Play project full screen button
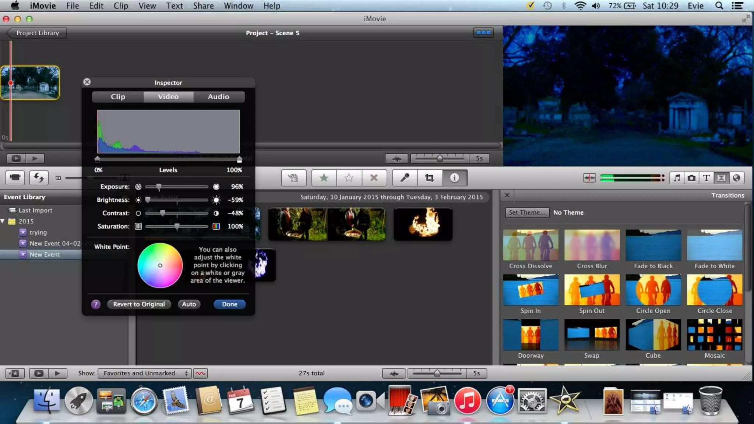The image size is (754, 424). pyautogui.click(x=16, y=158)
